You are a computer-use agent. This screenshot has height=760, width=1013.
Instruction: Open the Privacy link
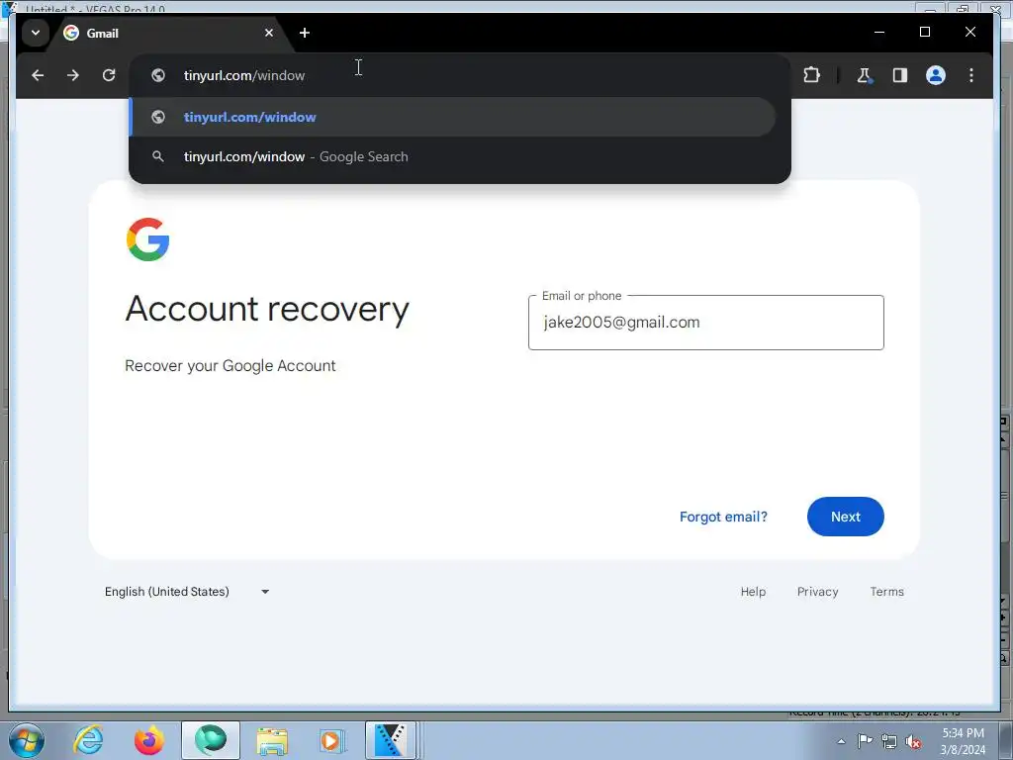pos(817,592)
